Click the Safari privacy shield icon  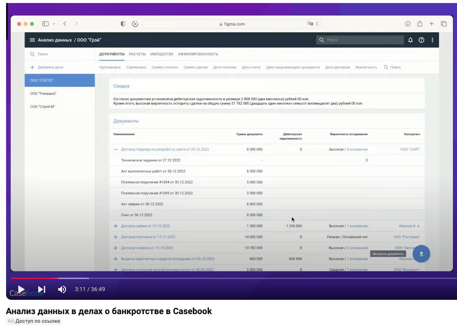123,24
